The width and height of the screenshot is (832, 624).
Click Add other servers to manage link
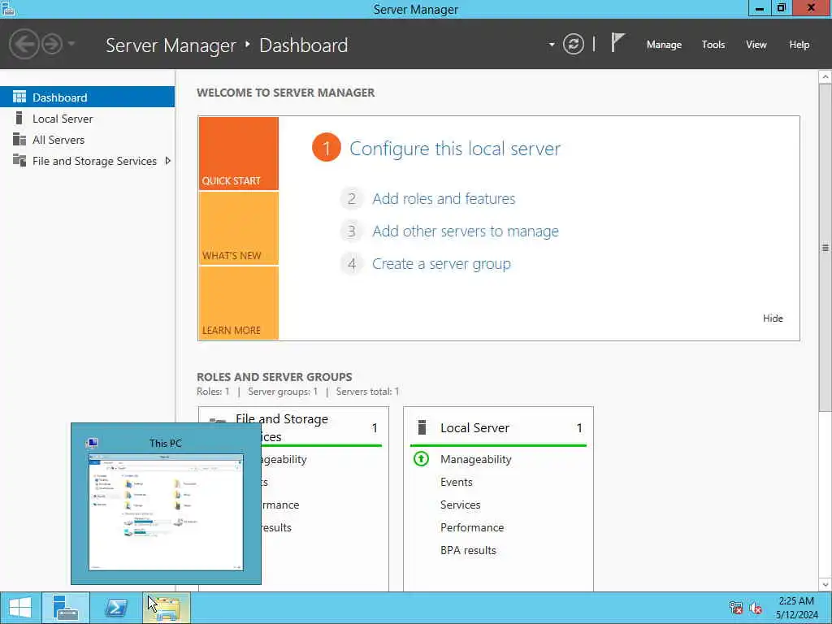tap(466, 232)
